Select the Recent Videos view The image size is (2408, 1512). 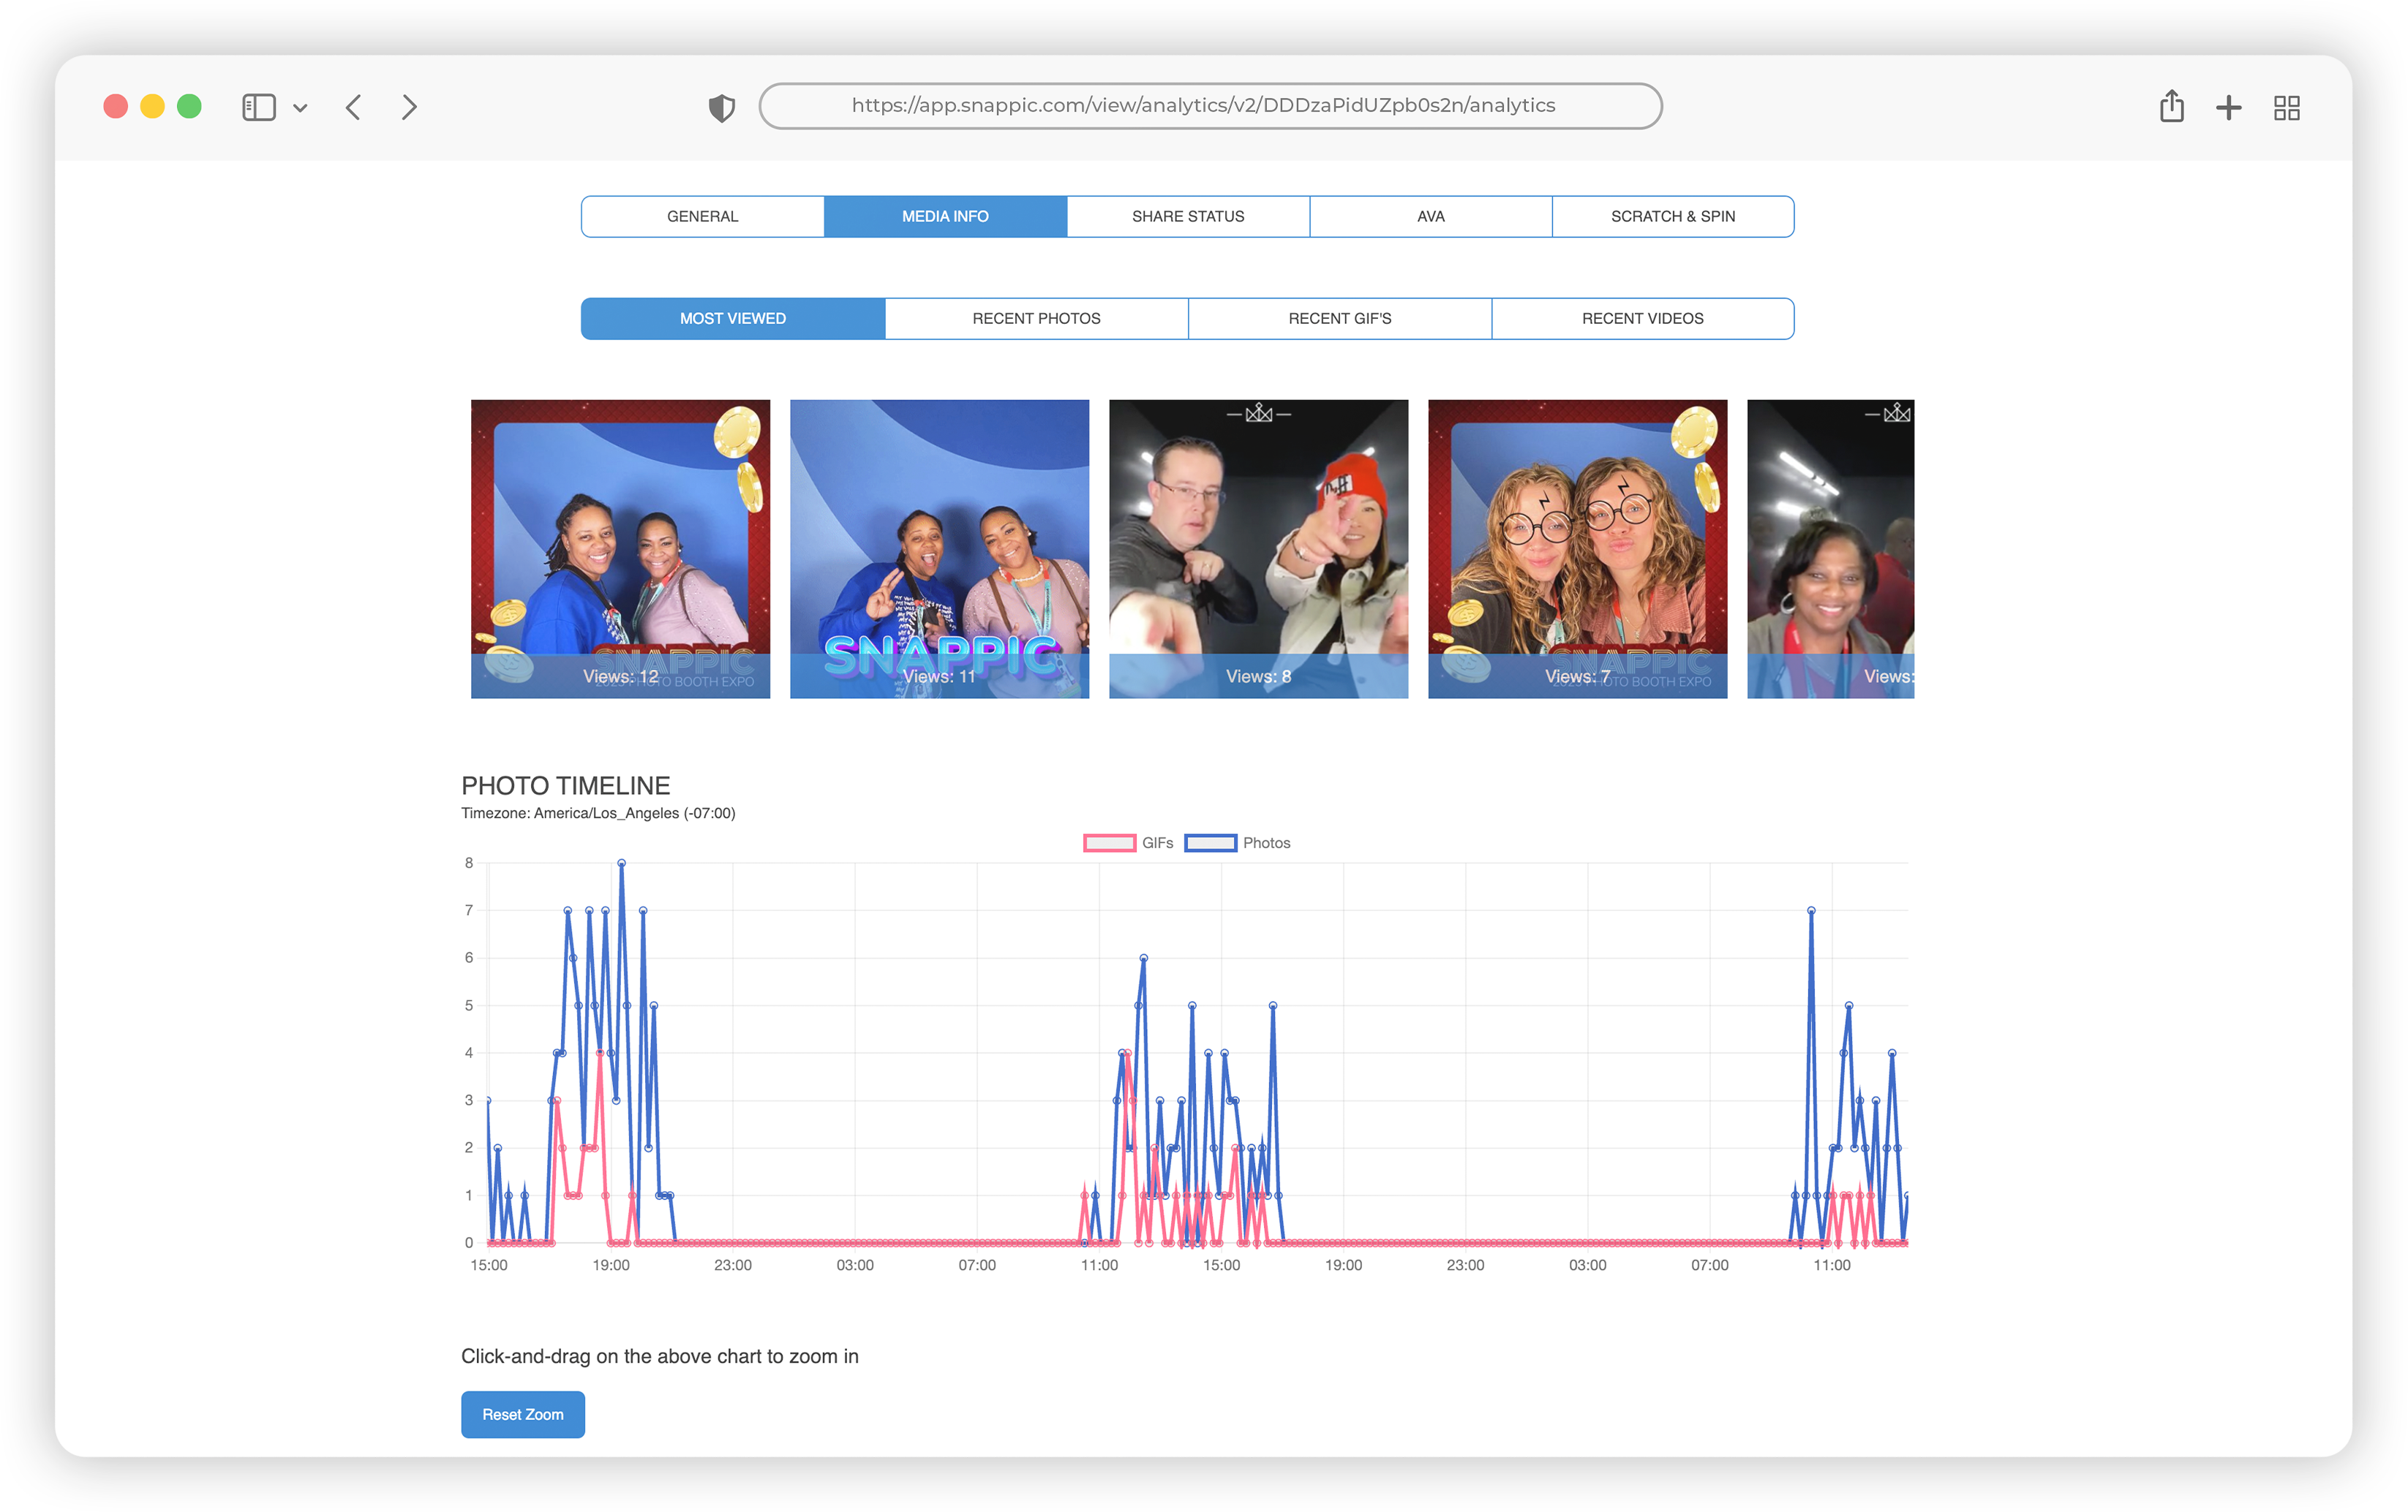[1642, 318]
